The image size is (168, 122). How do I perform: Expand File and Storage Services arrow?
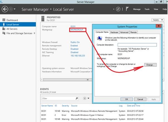34,33
